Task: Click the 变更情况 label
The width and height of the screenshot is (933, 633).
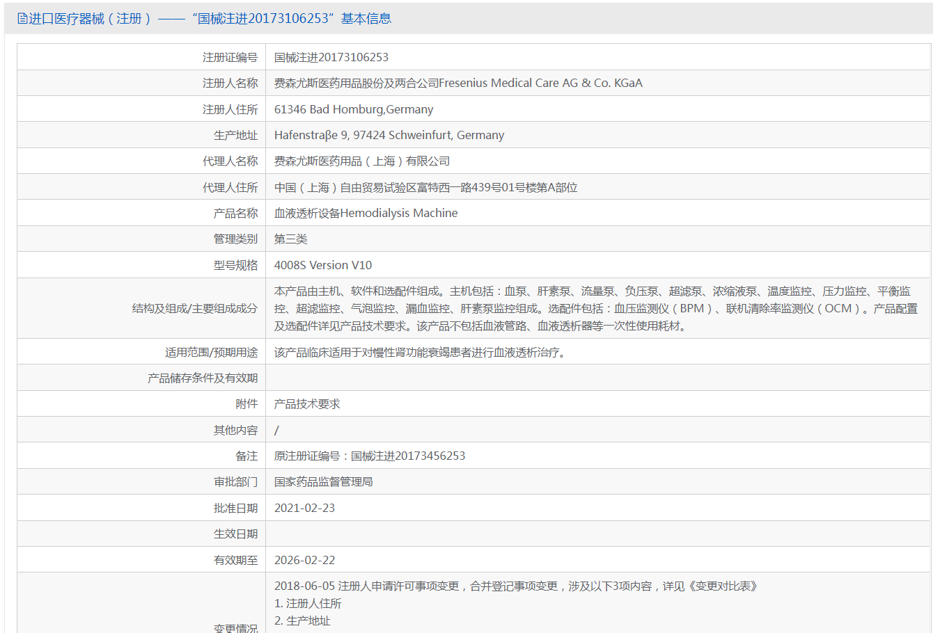Action: pyautogui.click(x=235, y=628)
